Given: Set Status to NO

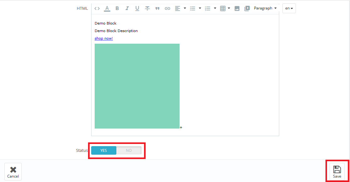Looking at the screenshot, I should click(x=129, y=151).
